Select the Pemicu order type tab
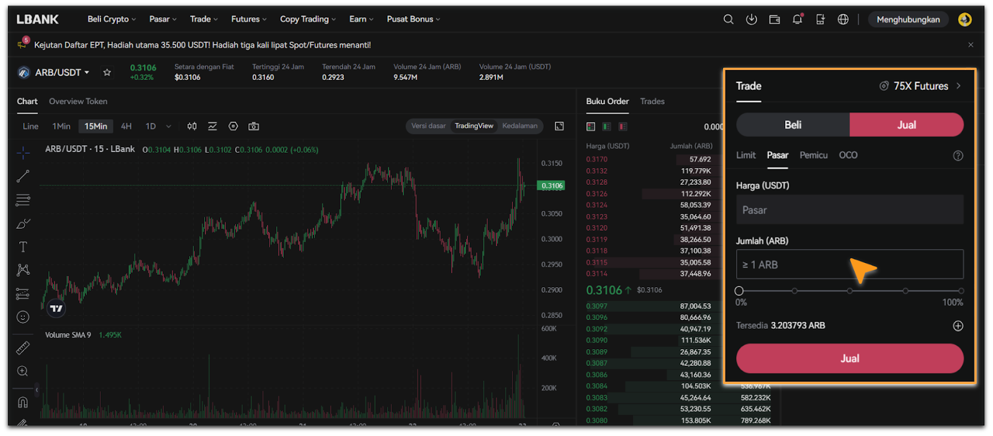Screen dimensions: 993x436 coord(814,155)
